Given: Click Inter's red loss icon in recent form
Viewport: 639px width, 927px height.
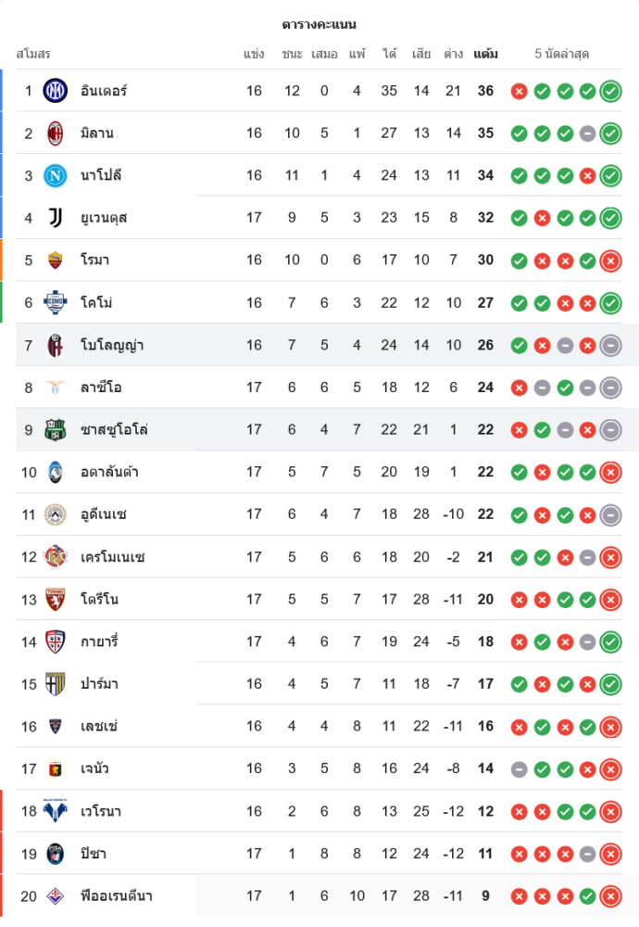Looking at the screenshot, I should [x=519, y=91].
